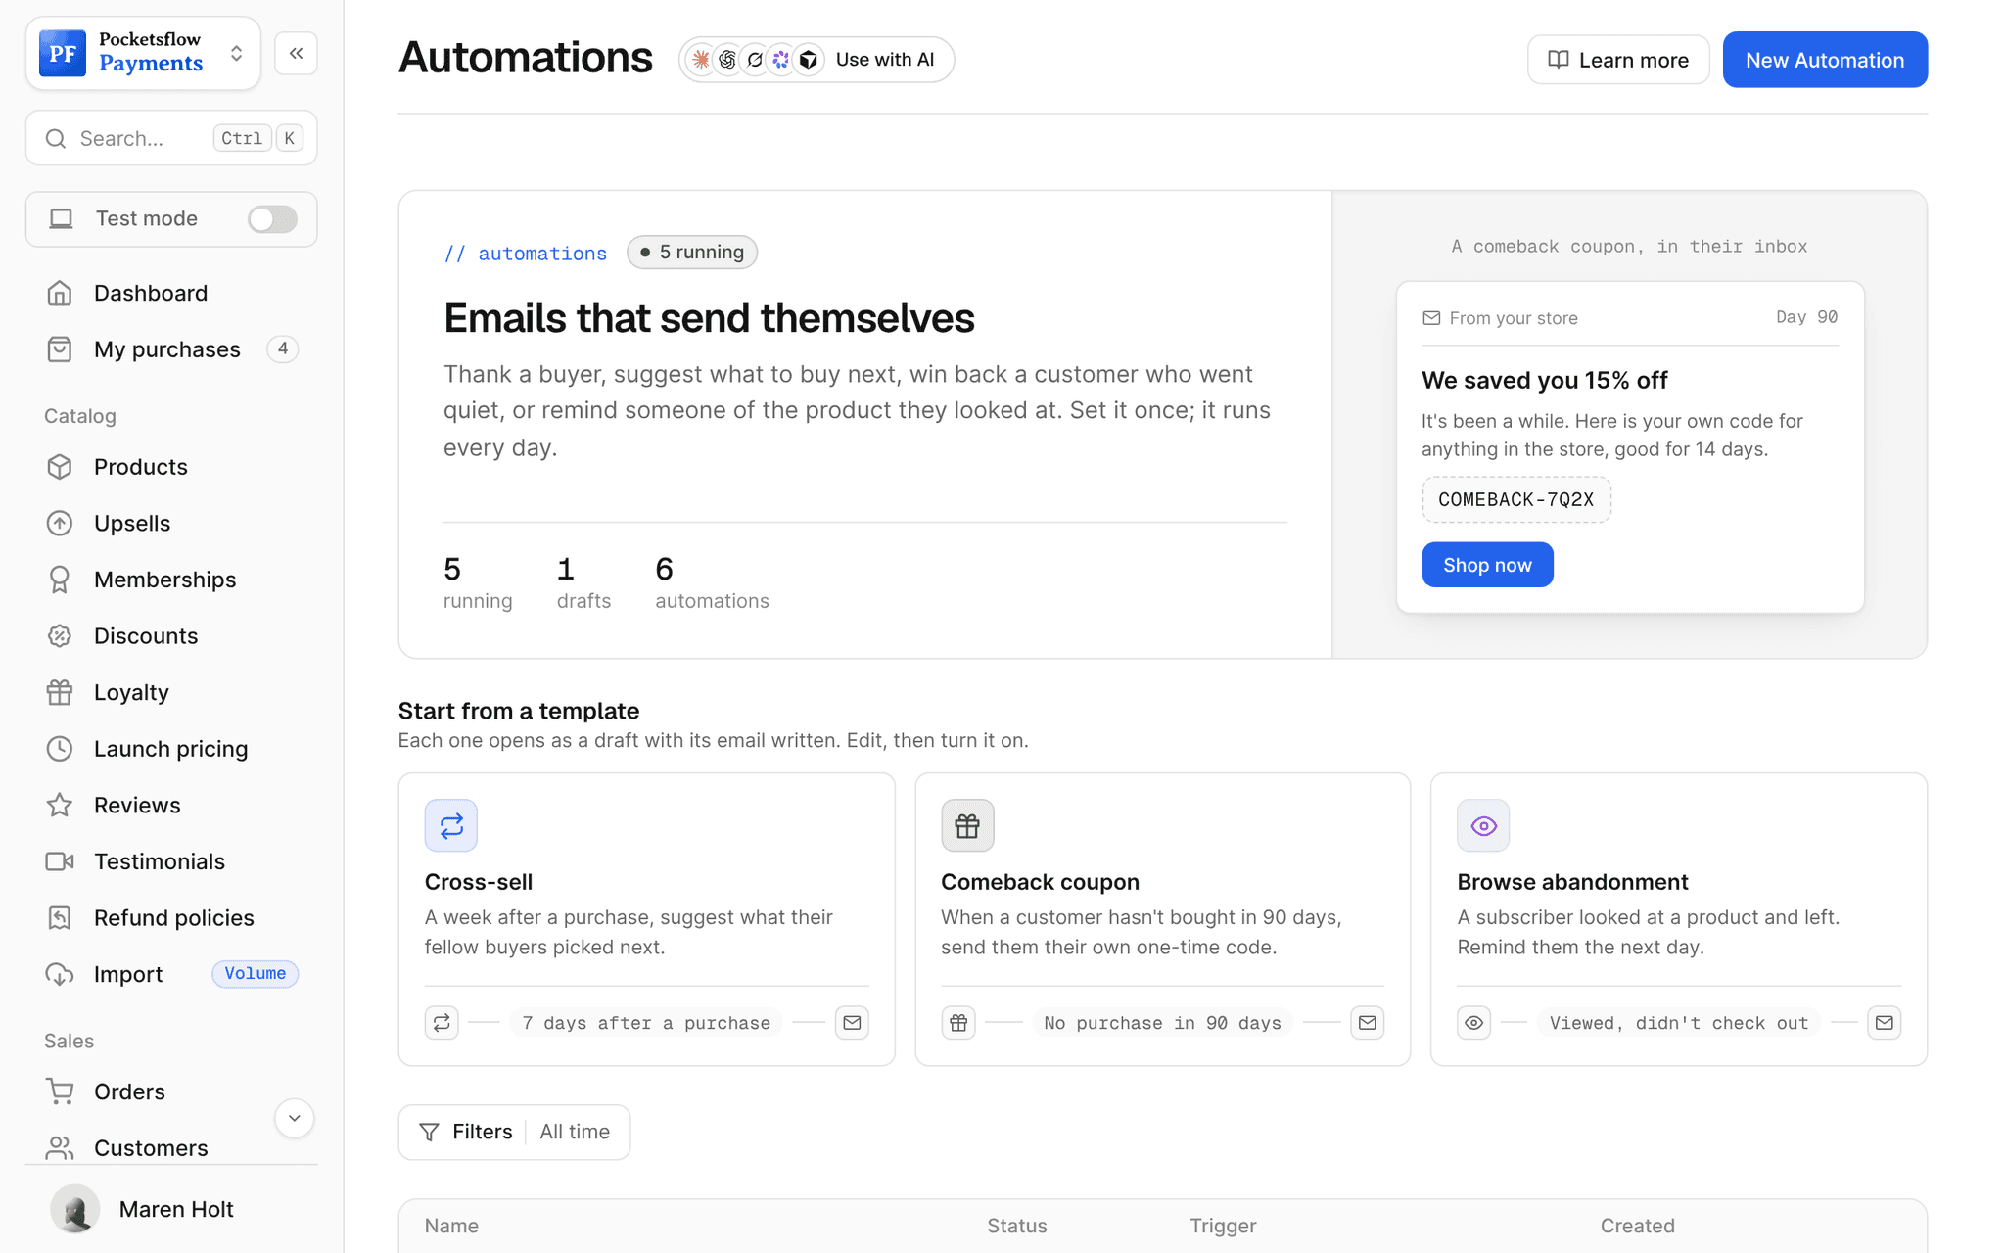Click the envelope icon in Browse abandonment card
Screen dimensions: 2005x1253
(1884, 1023)
